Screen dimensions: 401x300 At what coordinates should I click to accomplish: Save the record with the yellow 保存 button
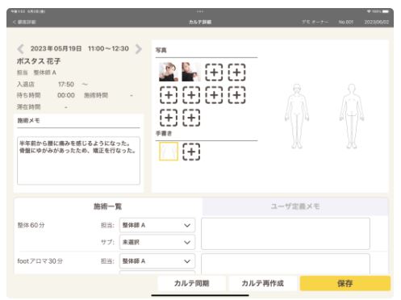click(345, 283)
